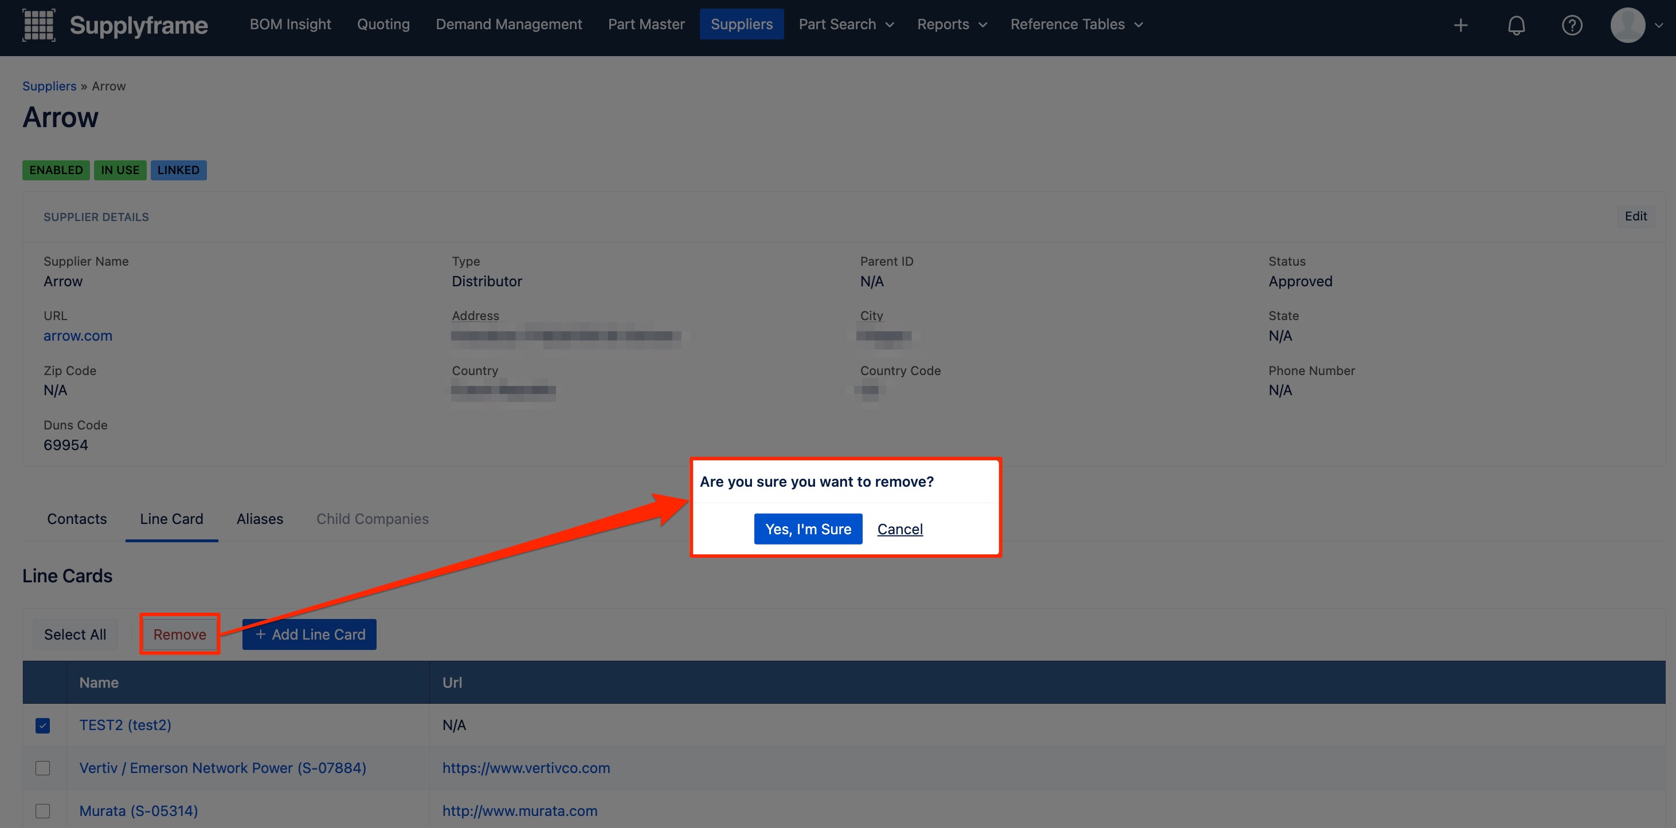The image size is (1676, 828).
Task: Open Demand Management
Action: [x=509, y=24]
